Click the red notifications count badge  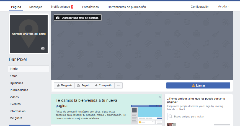pyautogui.click(x=72, y=7)
